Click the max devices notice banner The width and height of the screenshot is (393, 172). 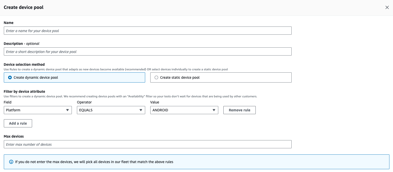click(196, 162)
